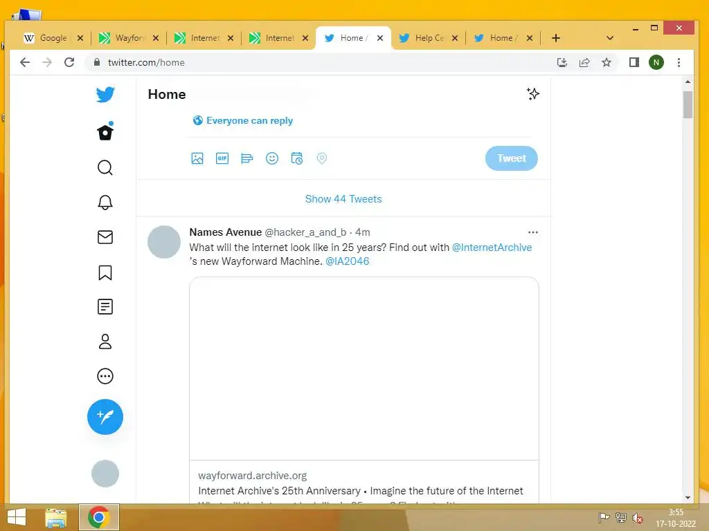Click the page vertical scrollbar thumb
The image size is (709, 531).
point(688,104)
